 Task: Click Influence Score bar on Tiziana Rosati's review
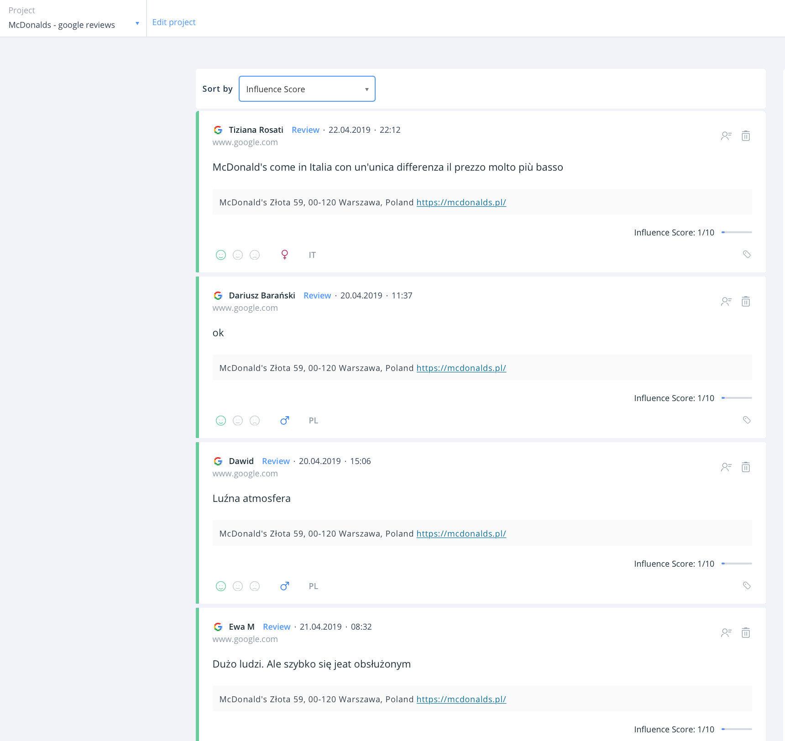pyautogui.click(x=736, y=232)
